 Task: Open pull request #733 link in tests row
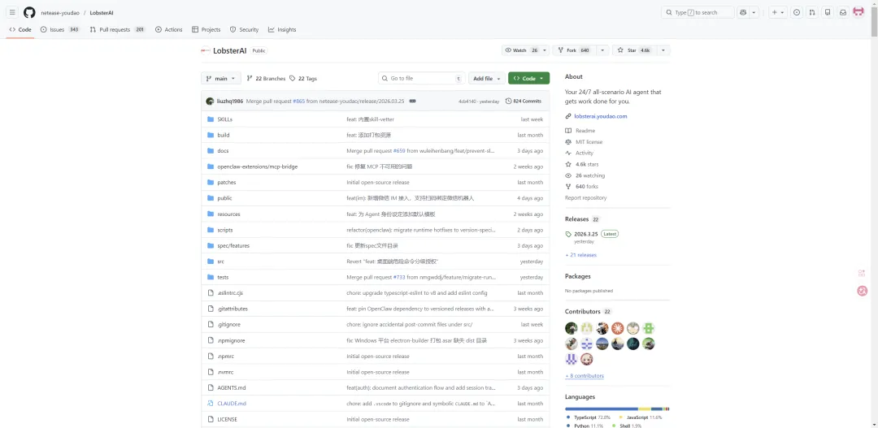(399, 277)
